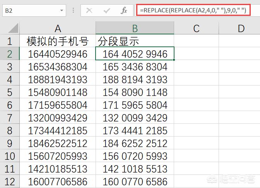Click cell containing 18881943193
This screenshot has height=188, width=260.
tap(58, 79)
